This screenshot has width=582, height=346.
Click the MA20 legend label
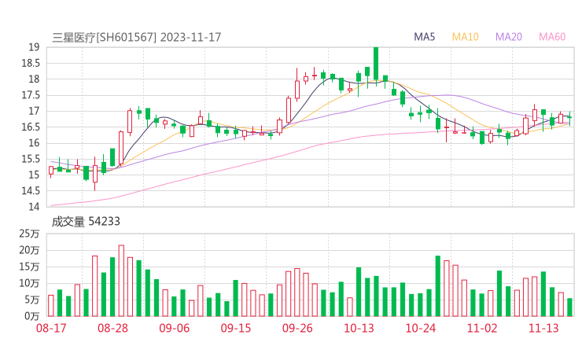[509, 37]
